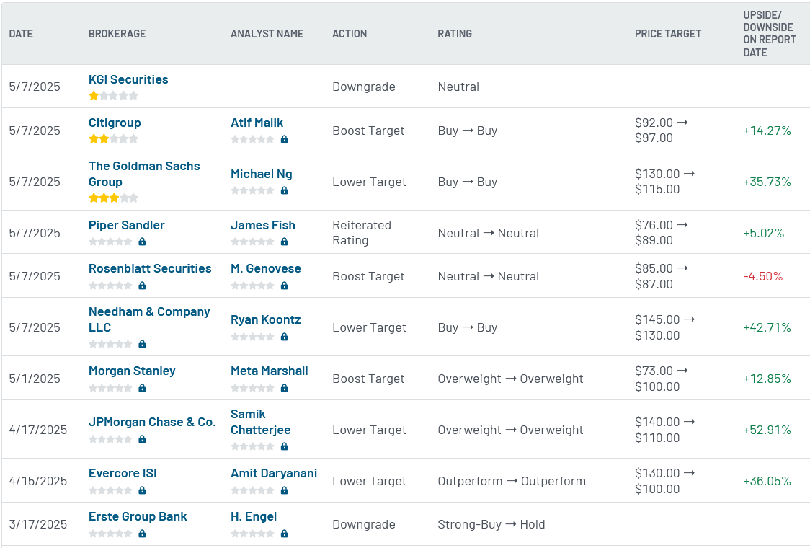Click lock icon under Rosenblatt Securities
Screen dimensions: 810x548
click(x=142, y=286)
